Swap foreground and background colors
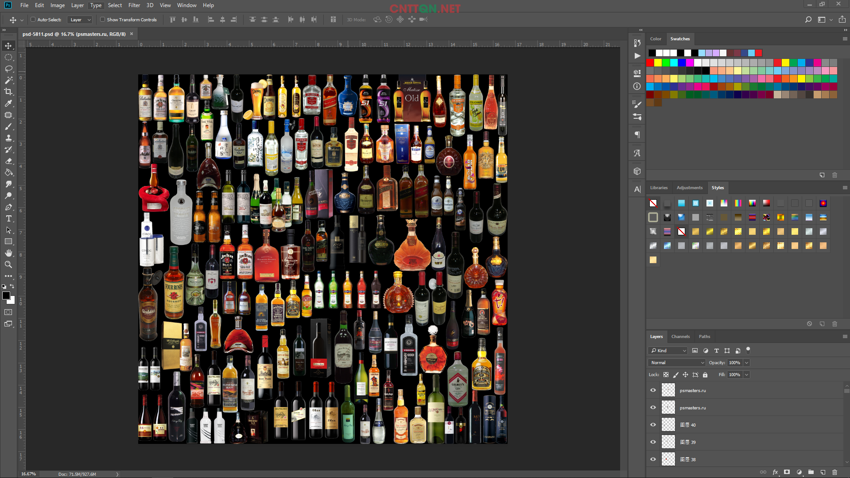Viewport: 850px width, 478px height. click(12, 286)
